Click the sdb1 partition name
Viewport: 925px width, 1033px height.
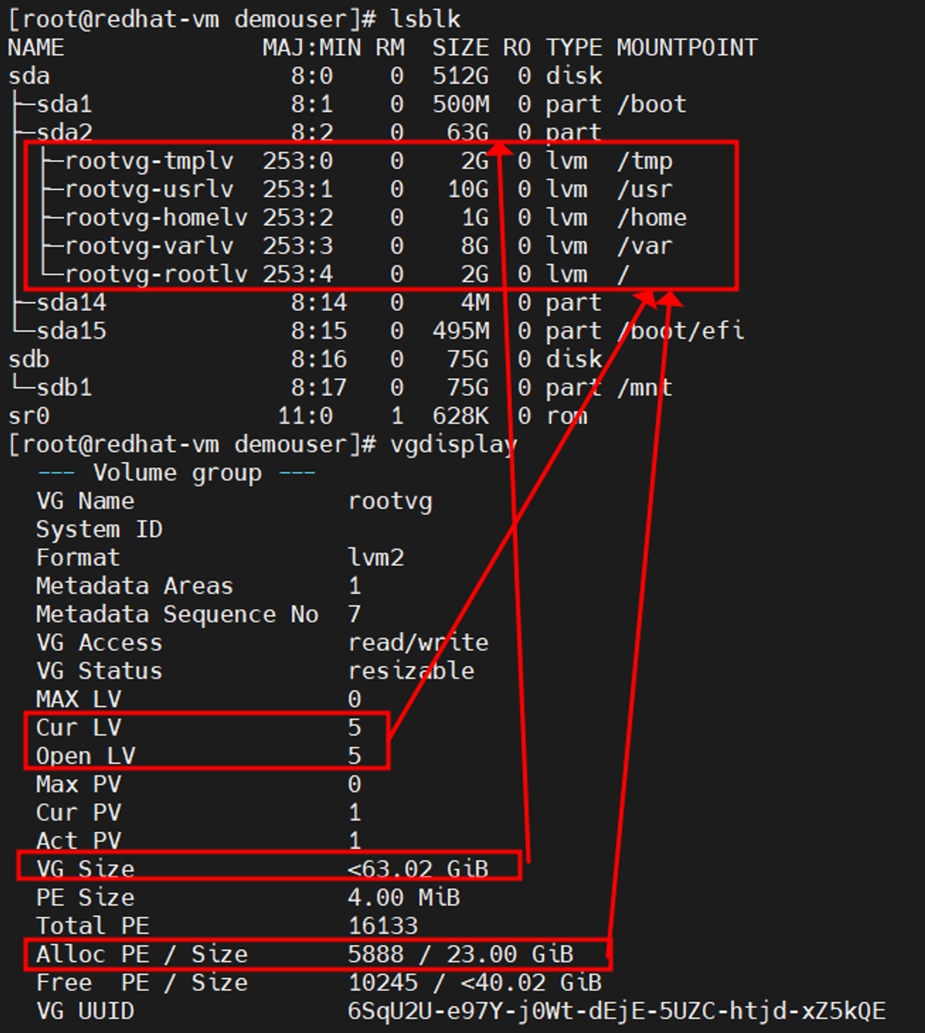64,388
